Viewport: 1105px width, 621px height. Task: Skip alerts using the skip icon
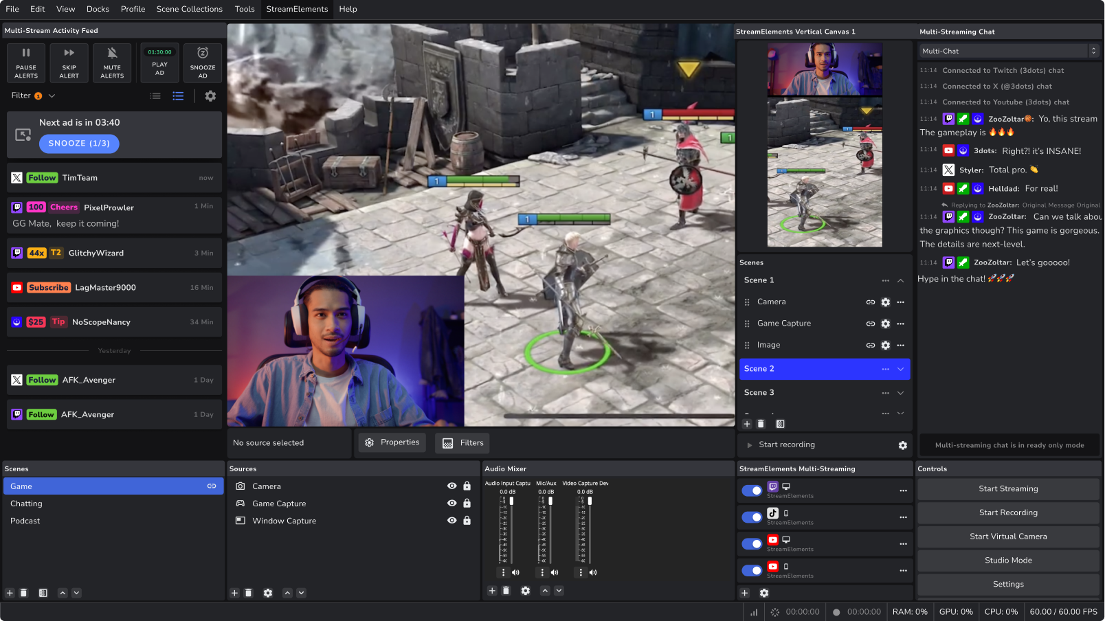(x=69, y=63)
